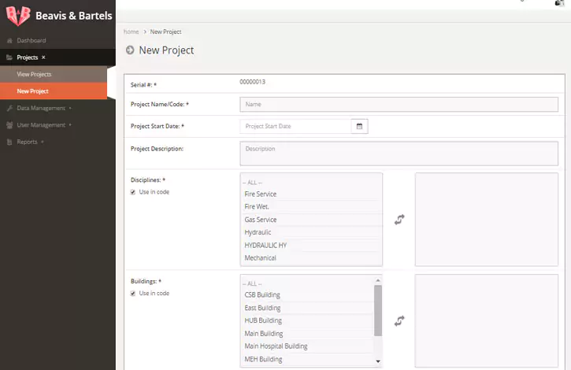571x370 pixels.
Task: Select Fire Service in Disciplines list
Action: 261,194
